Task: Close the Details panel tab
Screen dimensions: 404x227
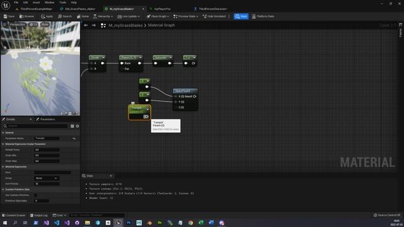Action: [31, 119]
